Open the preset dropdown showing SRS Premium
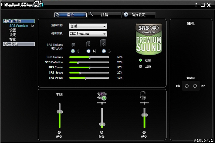Screen dimensions: 215x143 click(88, 33)
